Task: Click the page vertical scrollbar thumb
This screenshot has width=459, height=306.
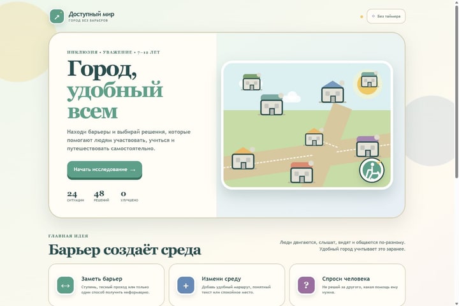Action: (456, 91)
